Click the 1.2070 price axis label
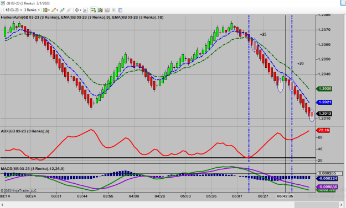 pos(324,30)
